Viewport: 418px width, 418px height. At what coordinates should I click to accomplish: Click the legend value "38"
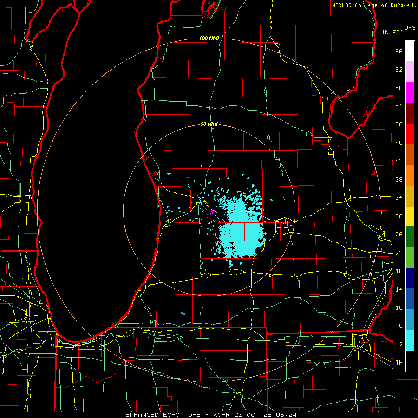(399, 179)
